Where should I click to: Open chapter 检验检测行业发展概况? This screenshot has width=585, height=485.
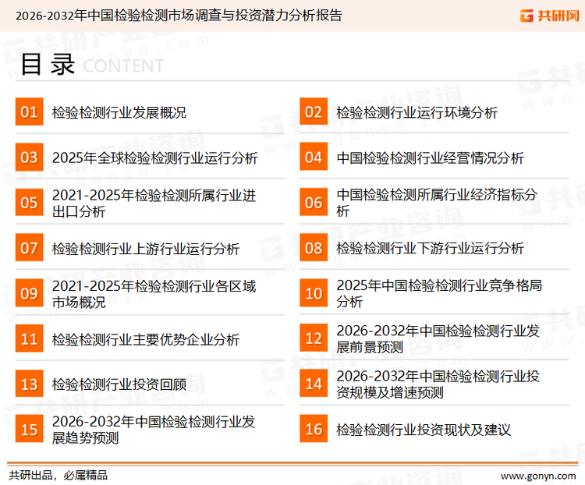click(x=119, y=113)
